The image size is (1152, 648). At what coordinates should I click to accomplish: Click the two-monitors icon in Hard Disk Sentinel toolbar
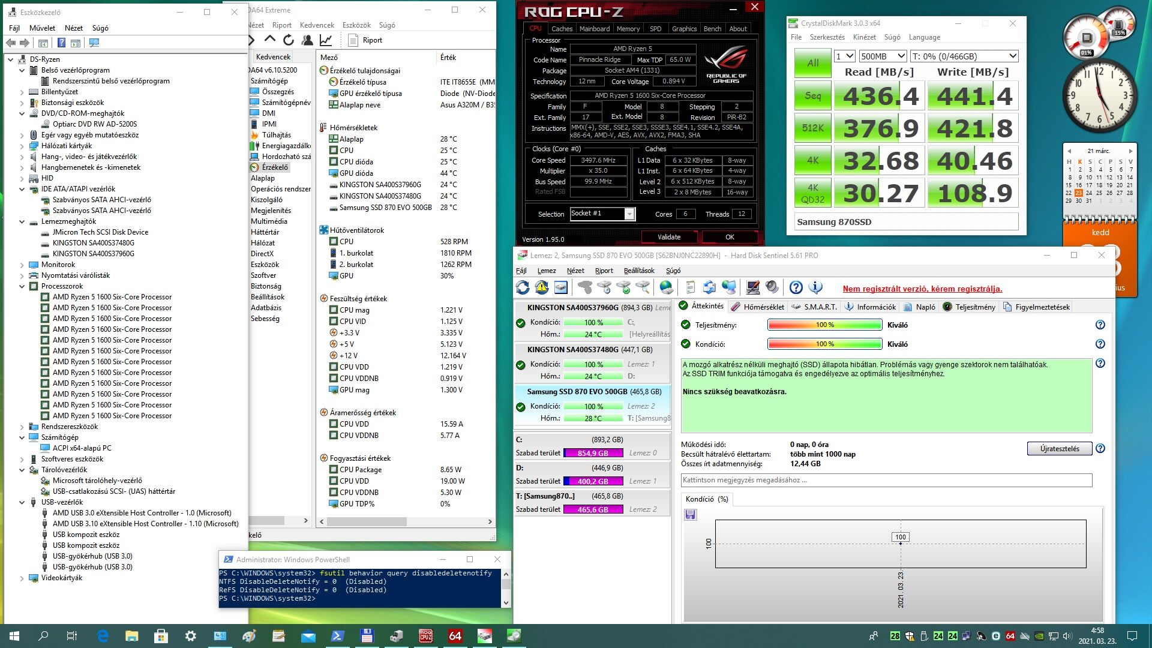pos(728,288)
